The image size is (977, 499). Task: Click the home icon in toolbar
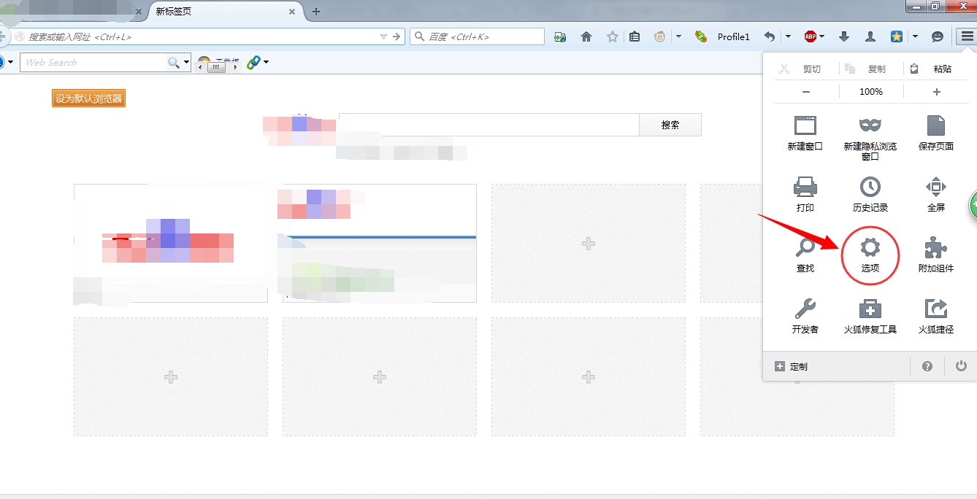pos(586,36)
